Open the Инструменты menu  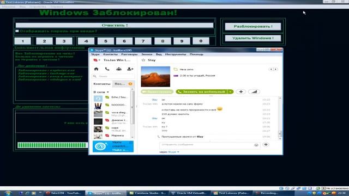(176, 54)
